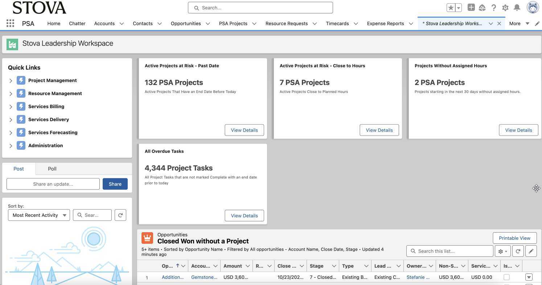The width and height of the screenshot is (542, 285).
Task: Click the global Search field
Action: pyautogui.click(x=260, y=8)
